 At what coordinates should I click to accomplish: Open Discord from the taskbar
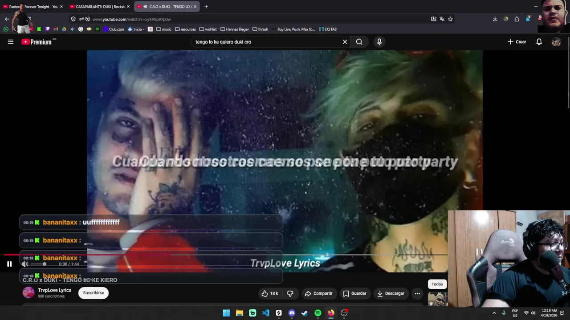pos(292,313)
